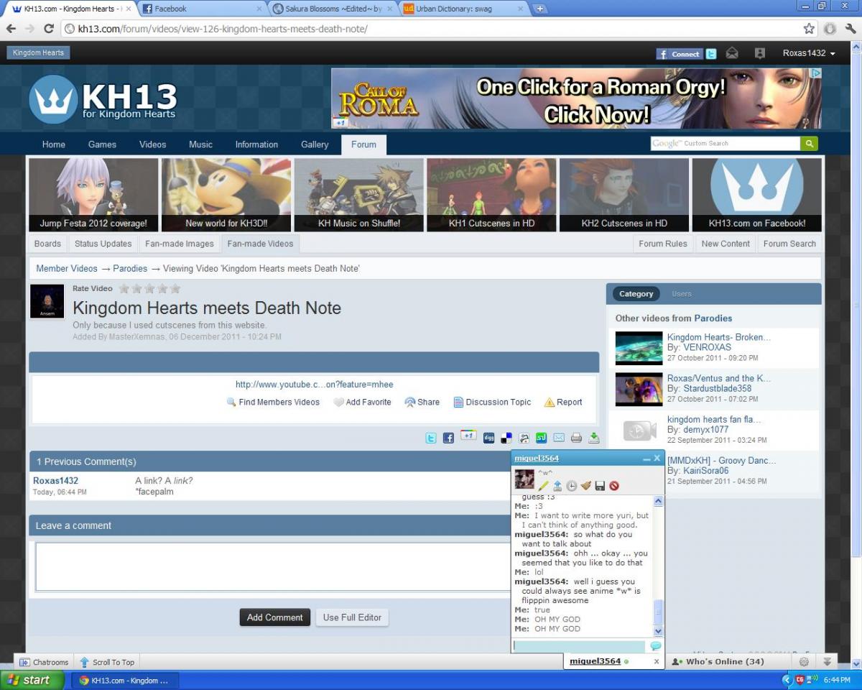The width and height of the screenshot is (862, 690).
Task: Click inside the Leave a comment box
Action: click(x=273, y=566)
